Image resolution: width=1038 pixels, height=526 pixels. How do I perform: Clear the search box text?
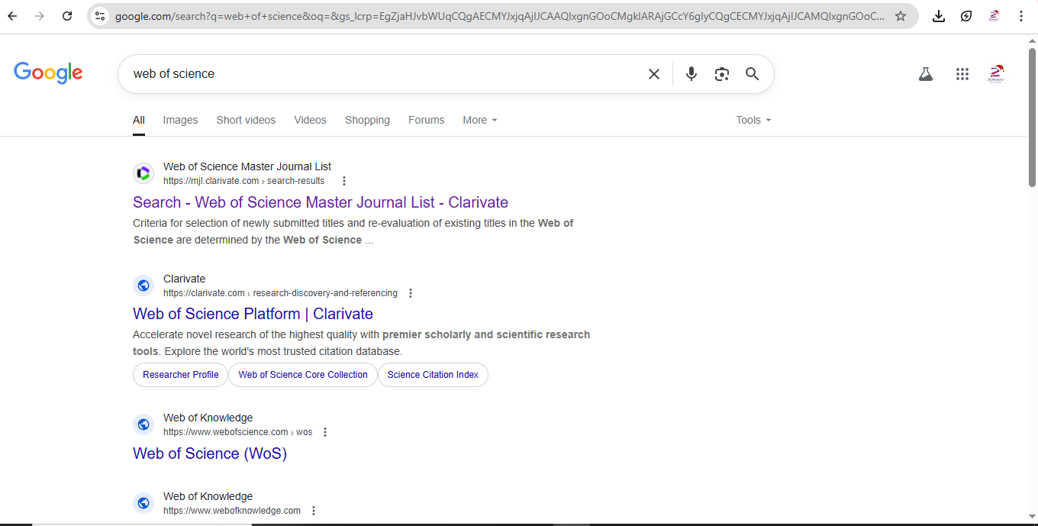pos(654,74)
